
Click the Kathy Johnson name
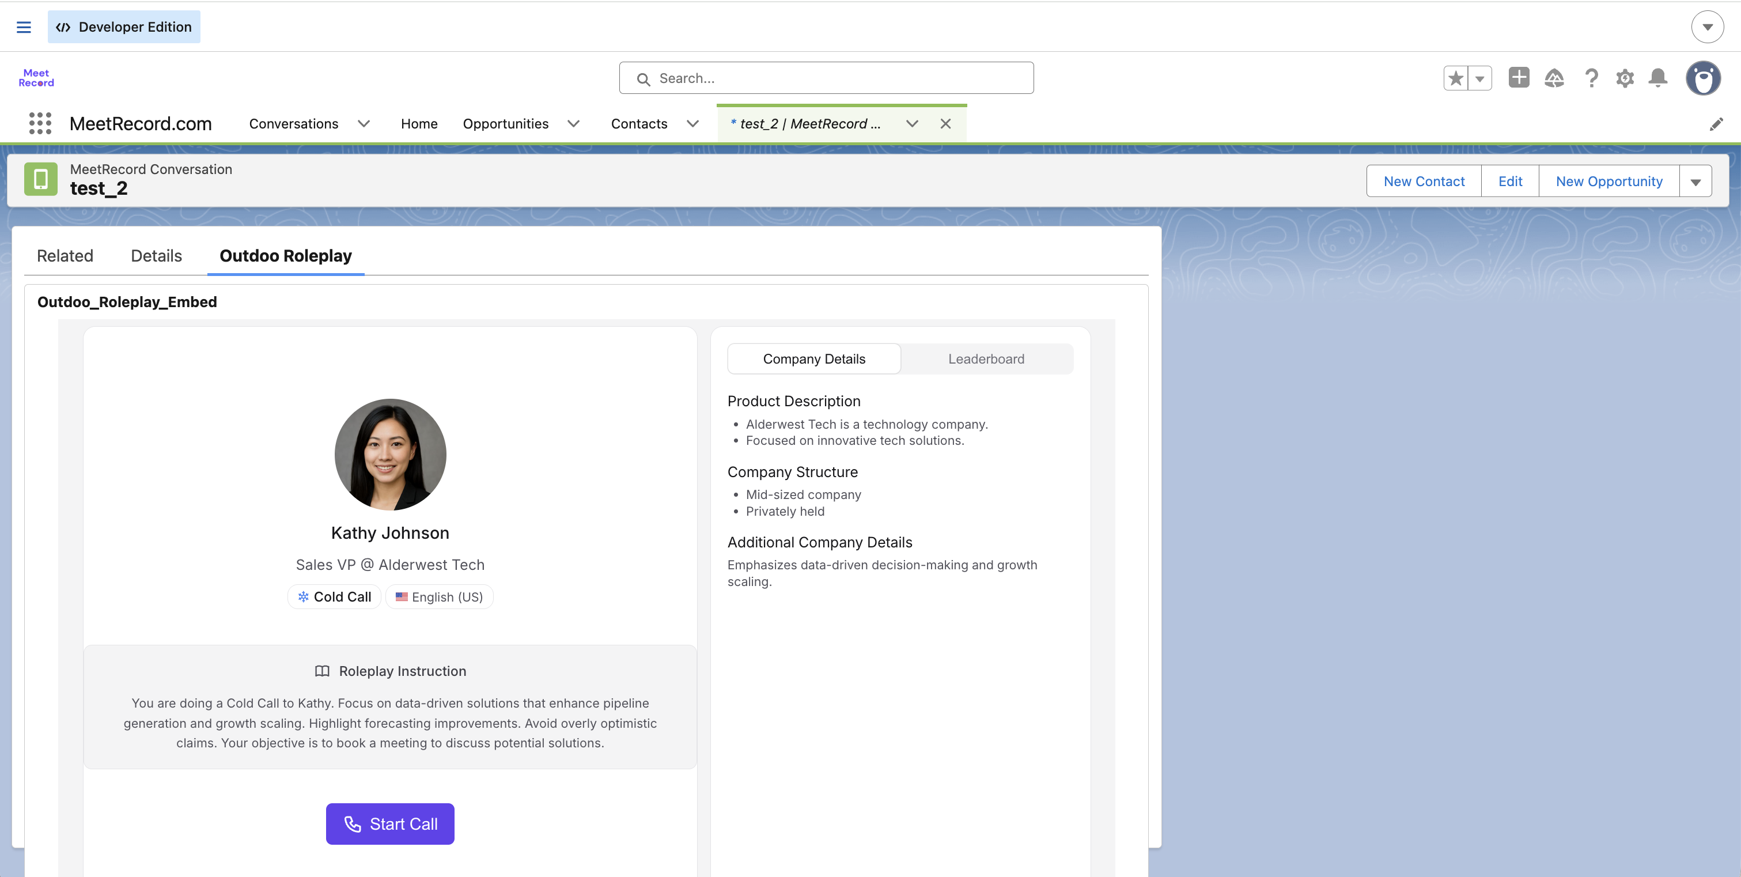tap(390, 533)
